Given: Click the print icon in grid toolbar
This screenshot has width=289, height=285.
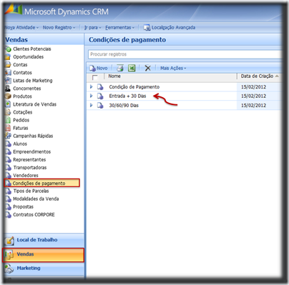Looking at the screenshot, I should [120, 68].
